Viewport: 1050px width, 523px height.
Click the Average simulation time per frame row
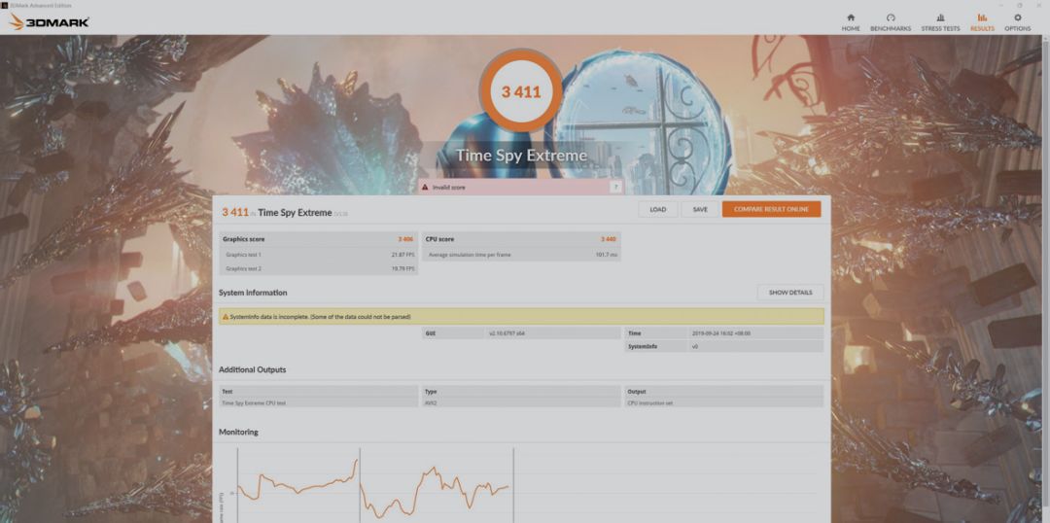coord(521,255)
